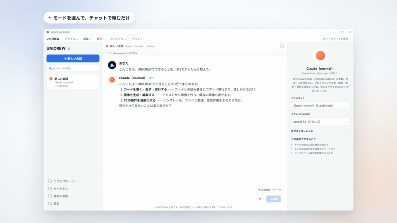Open 設定 in the sidebar
Screen dimensions: 397x223
(54, 203)
